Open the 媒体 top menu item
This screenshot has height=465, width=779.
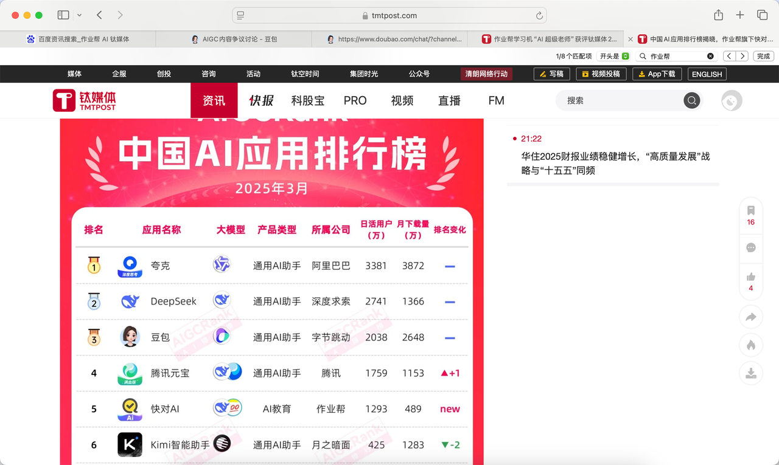[74, 74]
